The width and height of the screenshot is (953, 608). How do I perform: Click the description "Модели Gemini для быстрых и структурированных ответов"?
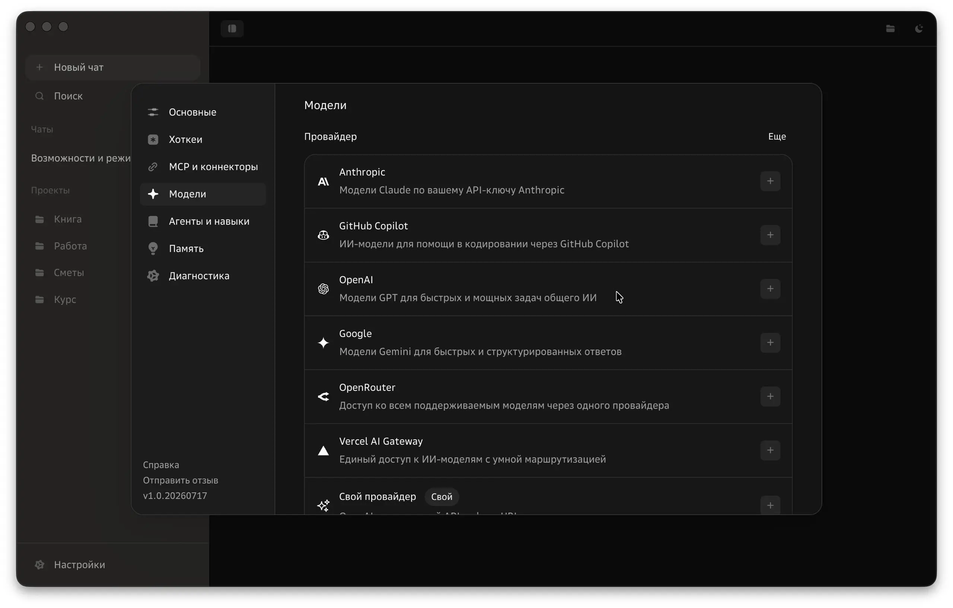[x=480, y=351]
